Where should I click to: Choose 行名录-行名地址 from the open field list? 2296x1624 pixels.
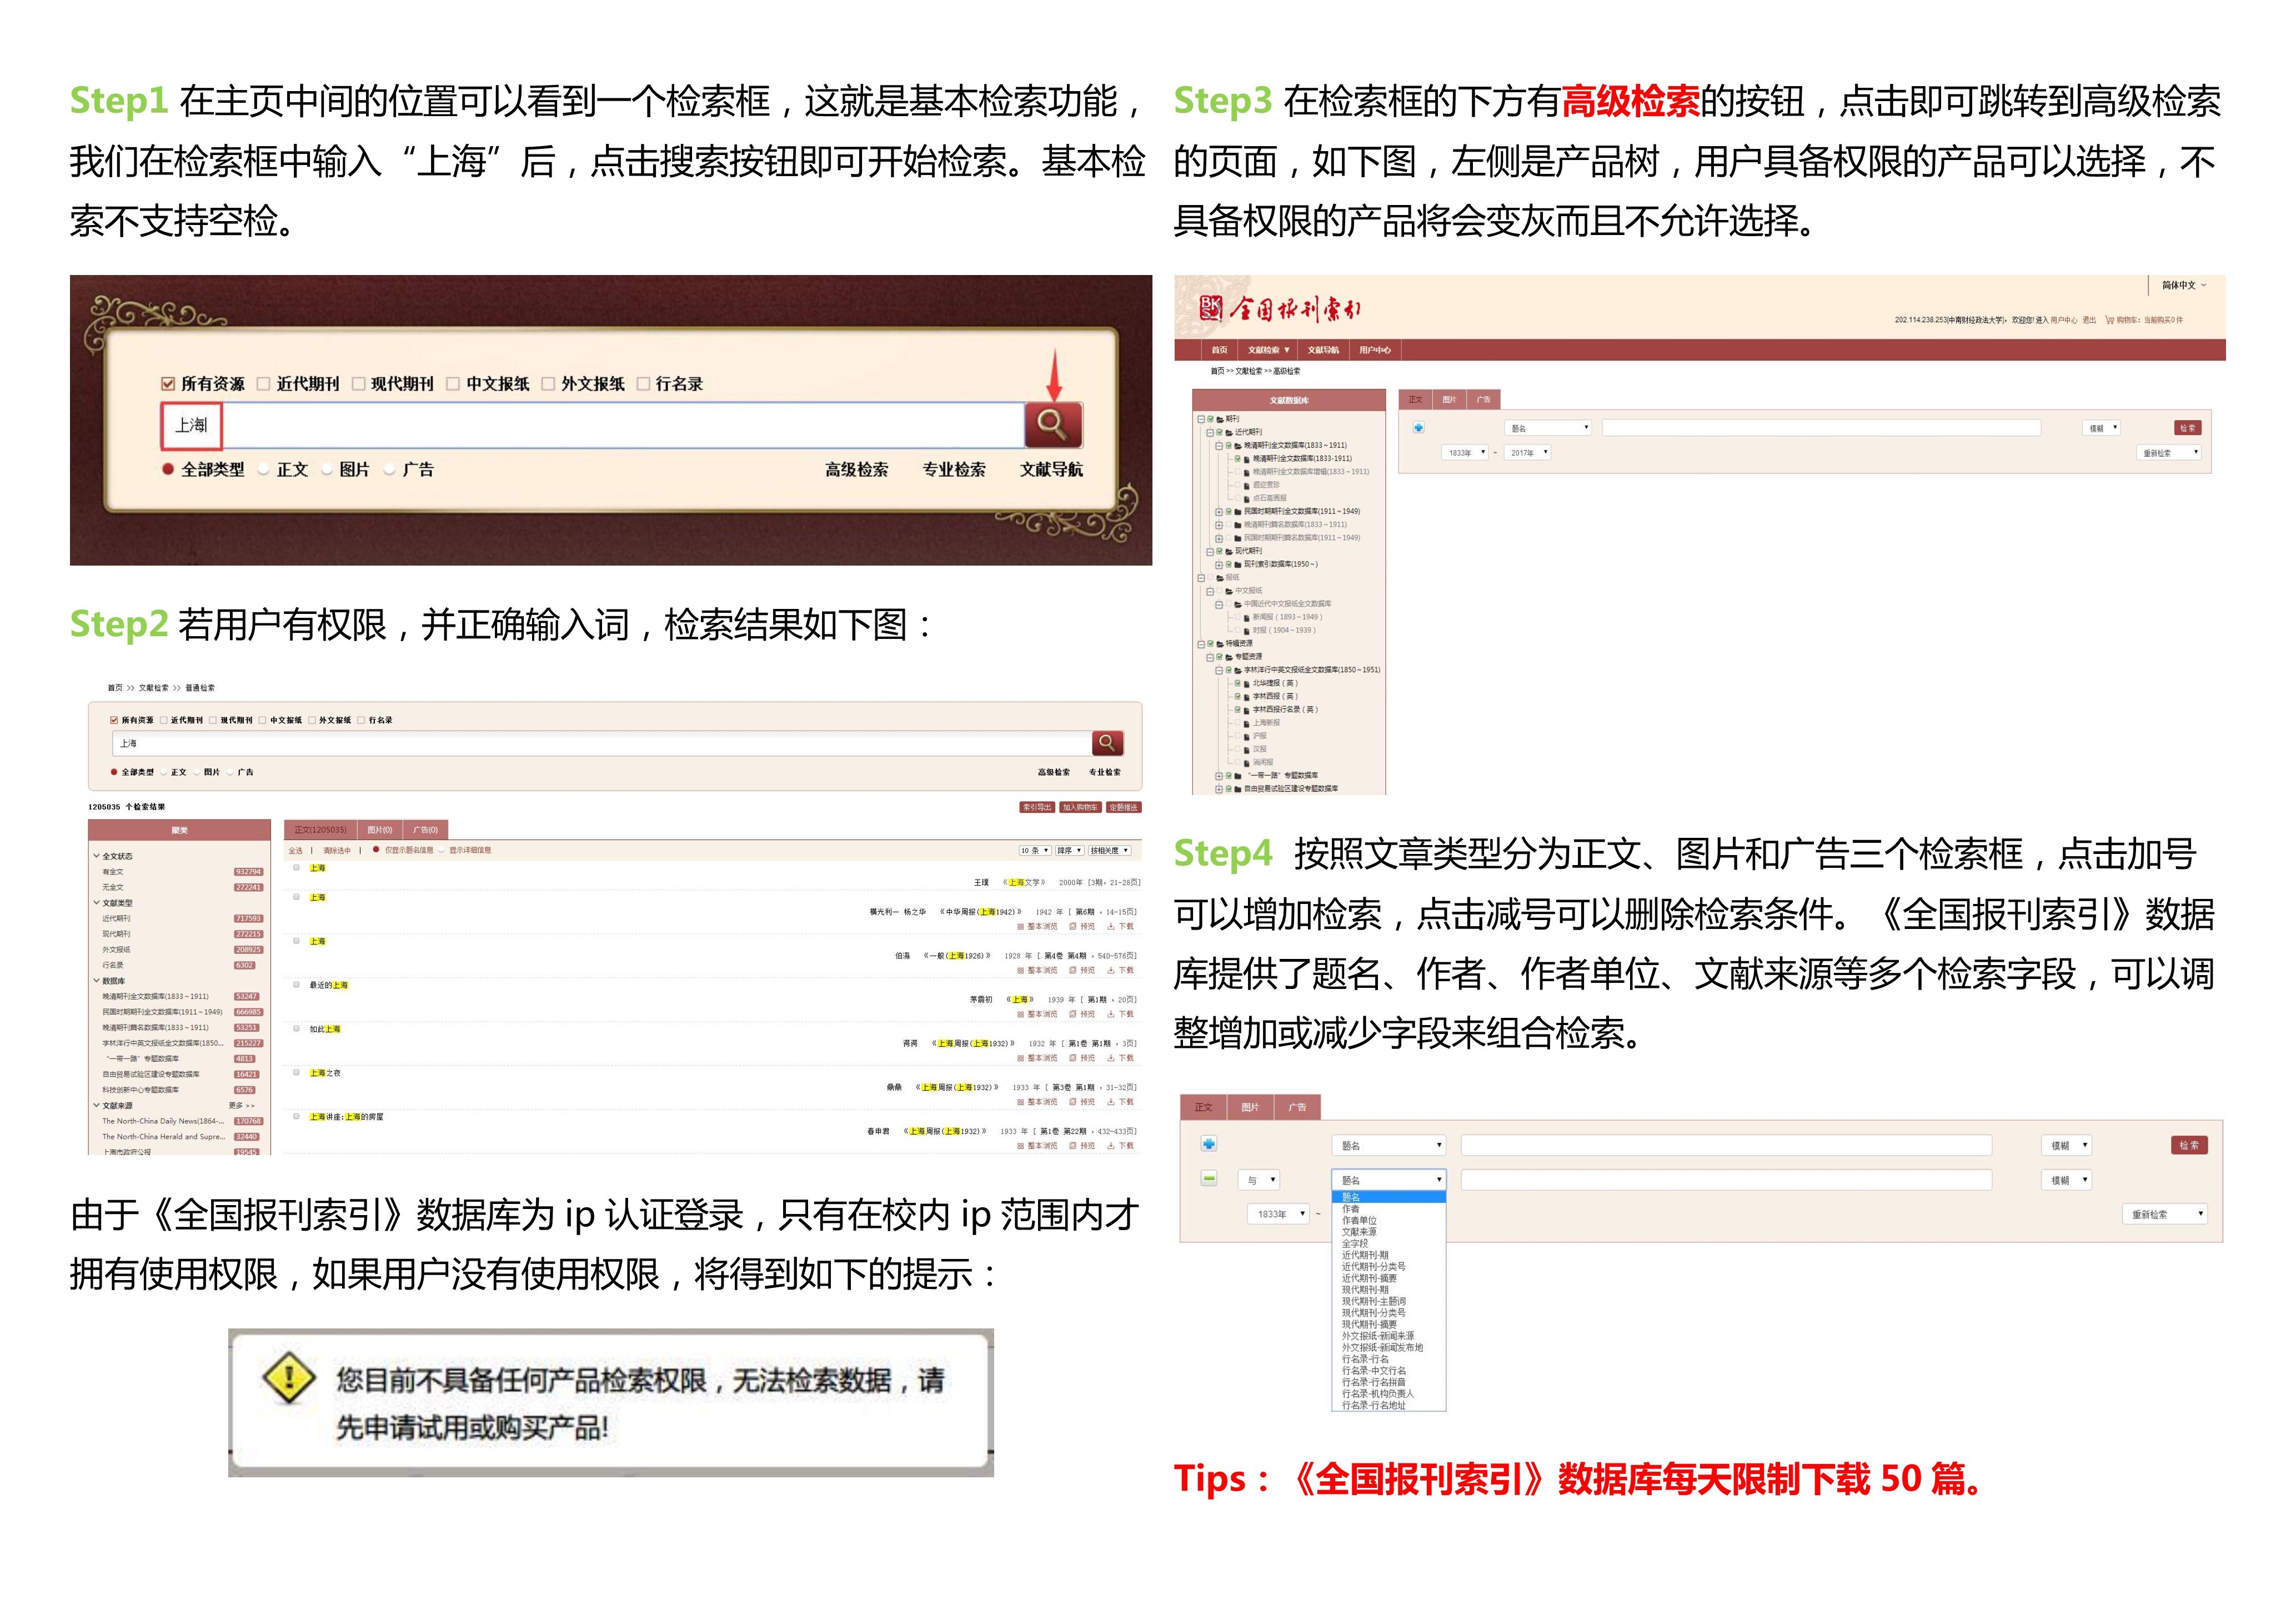point(1388,1405)
